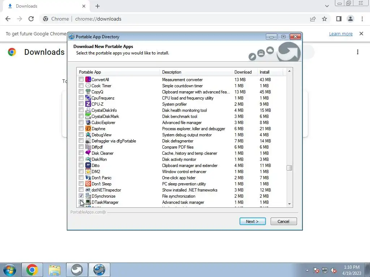Sort by Install size column header
This screenshot has width=370, height=277.
click(270, 72)
